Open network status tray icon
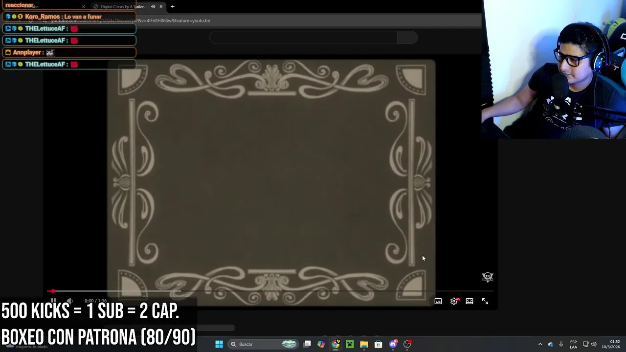The width and height of the screenshot is (626, 352). [585, 344]
